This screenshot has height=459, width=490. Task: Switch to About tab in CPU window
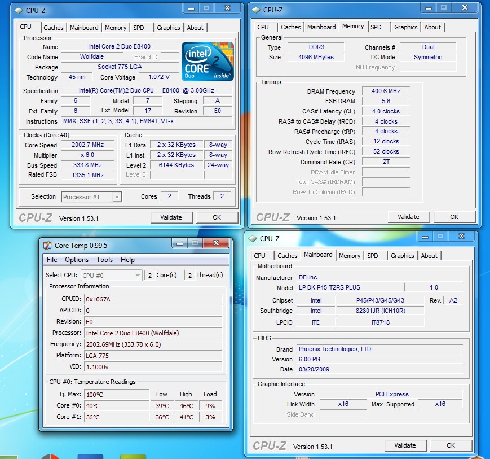(x=195, y=28)
